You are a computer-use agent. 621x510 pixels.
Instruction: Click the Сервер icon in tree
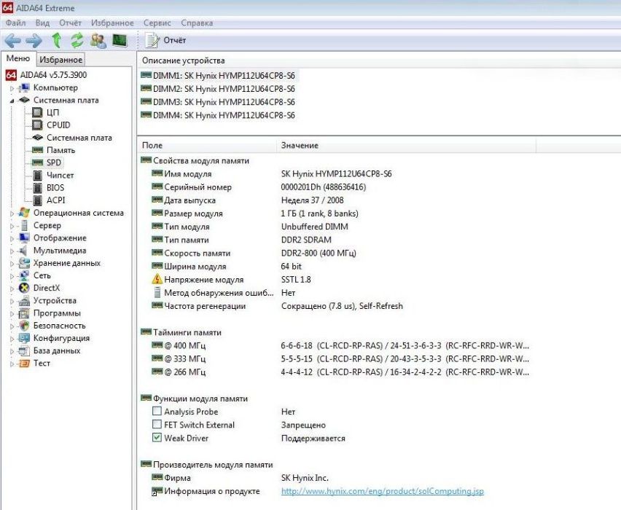tap(24, 225)
